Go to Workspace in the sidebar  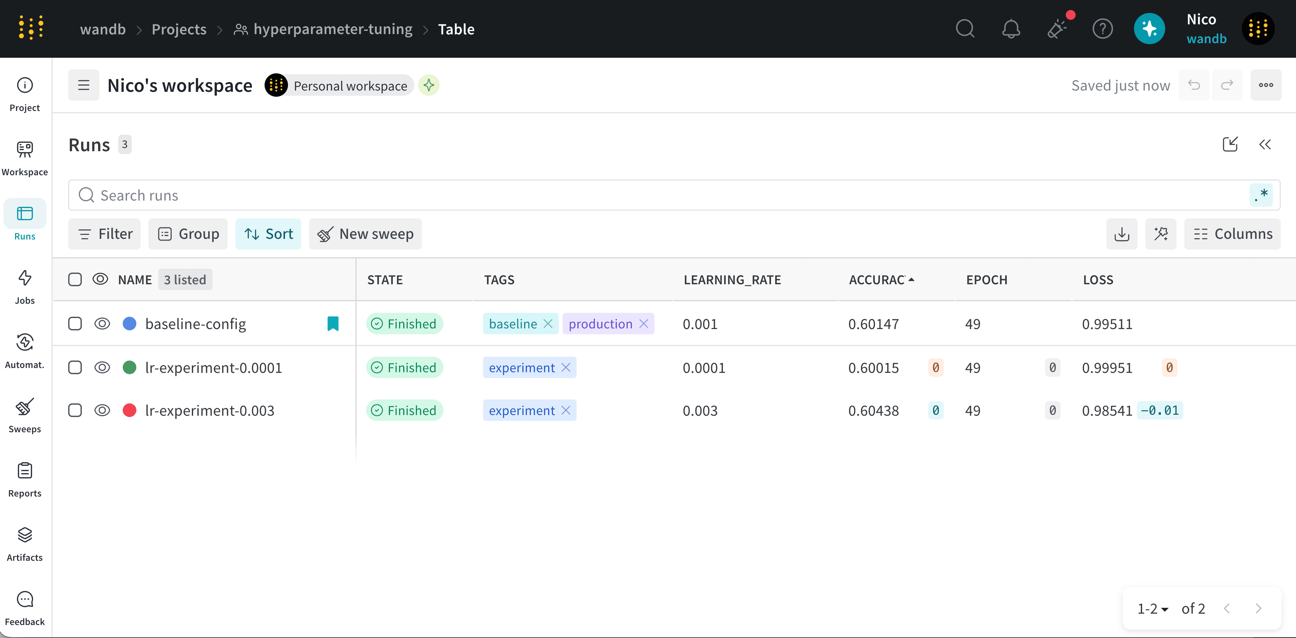pyautogui.click(x=25, y=159)
